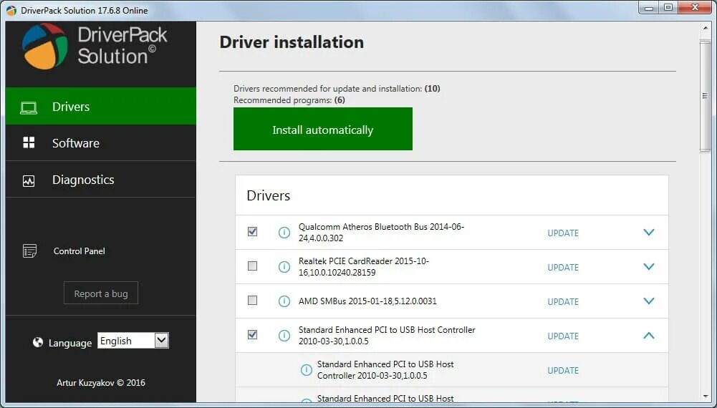Maximize the DriverPack Solution window
This screenshot has height=408, width=717.
[668, 8]
